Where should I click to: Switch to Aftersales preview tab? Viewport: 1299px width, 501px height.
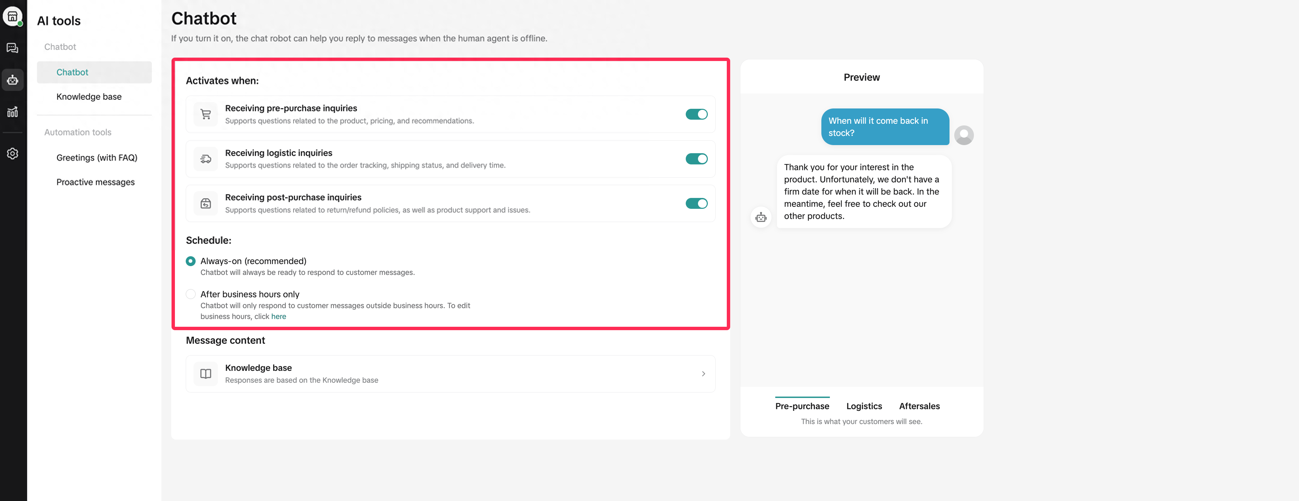919,406
